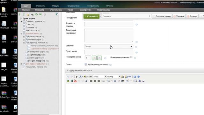This screenshot has height=115, width=204.
Task: Undo last edit in the editor
Action: (x=68, y=77)
